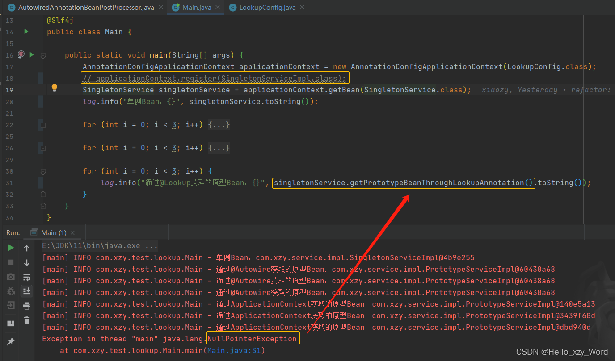The image size is (615, 361).
Task: Expand the {...} placeholder on line 22
Action: 219,125
